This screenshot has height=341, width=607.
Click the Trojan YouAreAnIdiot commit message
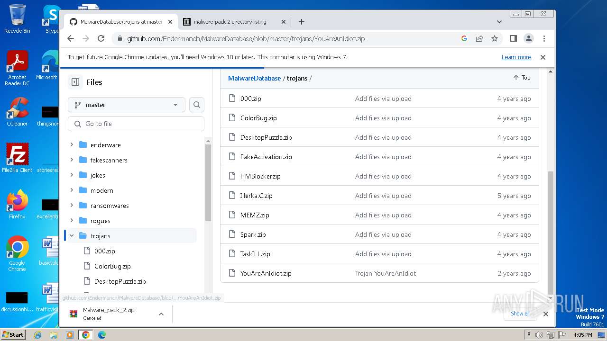coord(386,273)
